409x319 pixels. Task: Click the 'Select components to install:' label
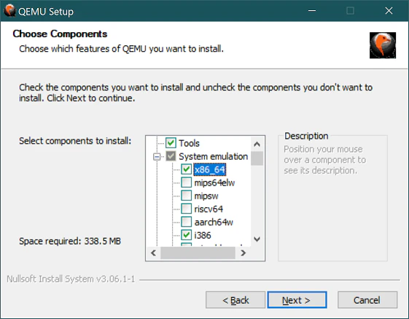(75, 141)
